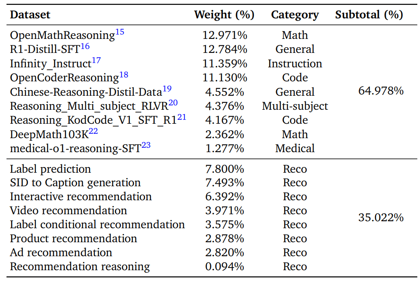Select the Category column header
Screen dimensions: 419x282
coord(295,15)
